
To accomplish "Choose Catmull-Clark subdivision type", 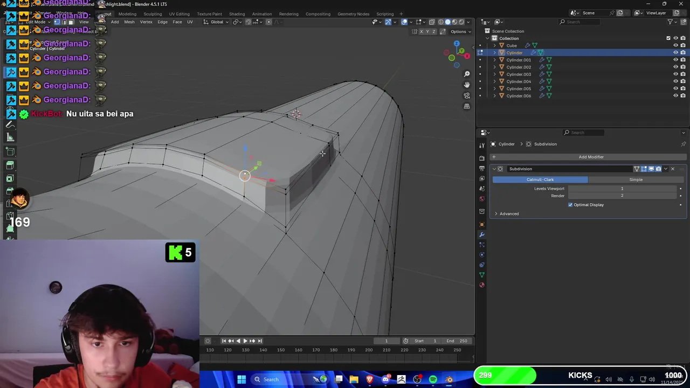I will pyautogui.click(x=540, y=179).
